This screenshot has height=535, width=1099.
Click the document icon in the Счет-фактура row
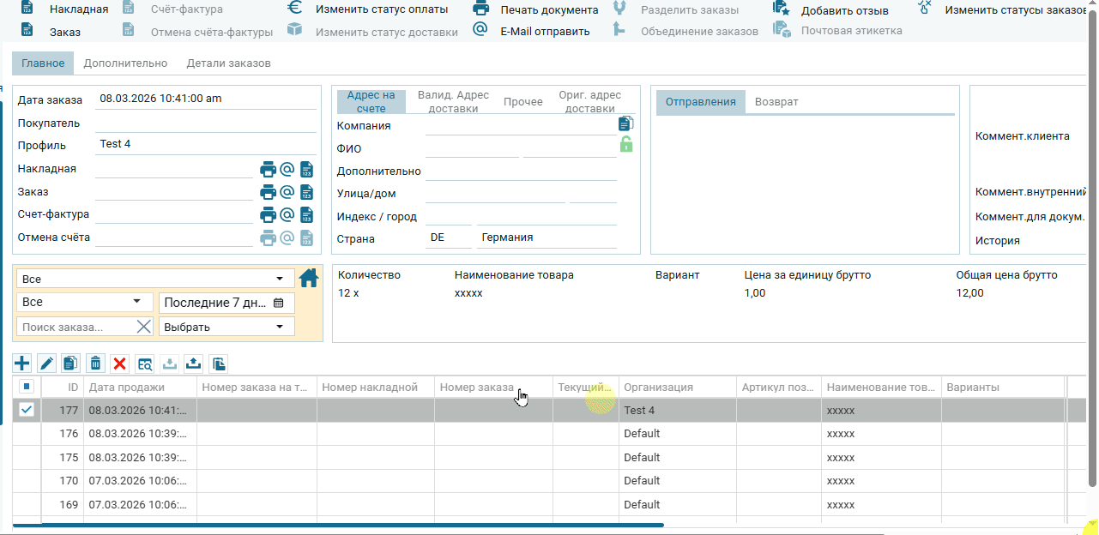[306, 214]
